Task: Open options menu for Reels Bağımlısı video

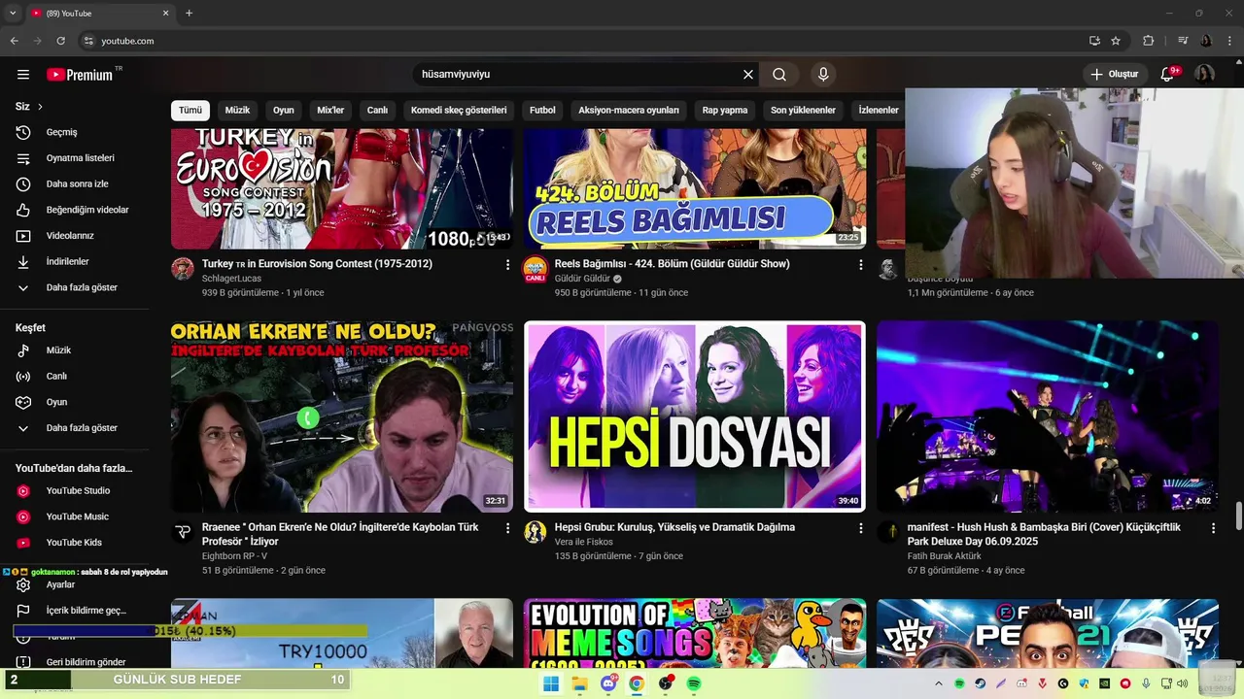Action: click(860, 264)
